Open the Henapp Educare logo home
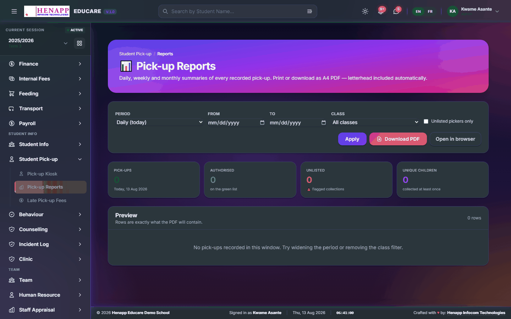The image size is (511, 319). pos(47,11)
